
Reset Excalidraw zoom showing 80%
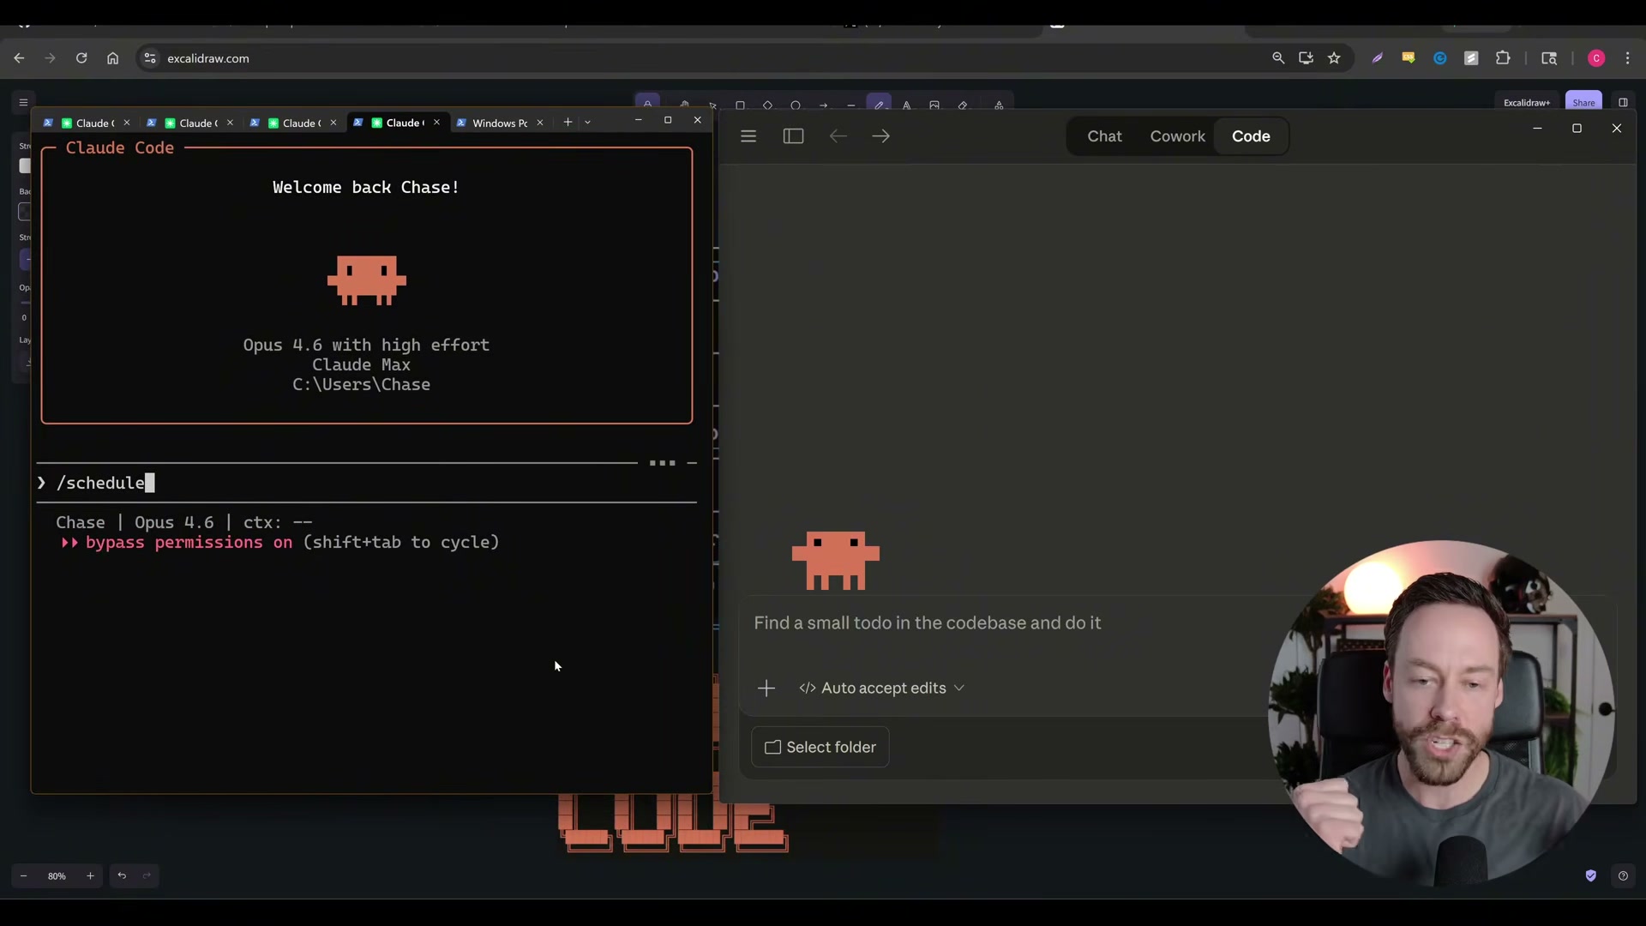57,875
